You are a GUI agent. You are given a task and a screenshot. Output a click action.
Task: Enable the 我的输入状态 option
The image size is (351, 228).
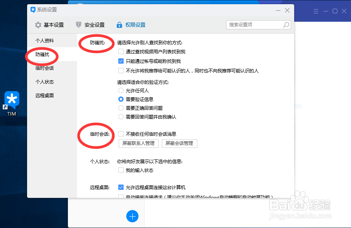pos(121,170)
